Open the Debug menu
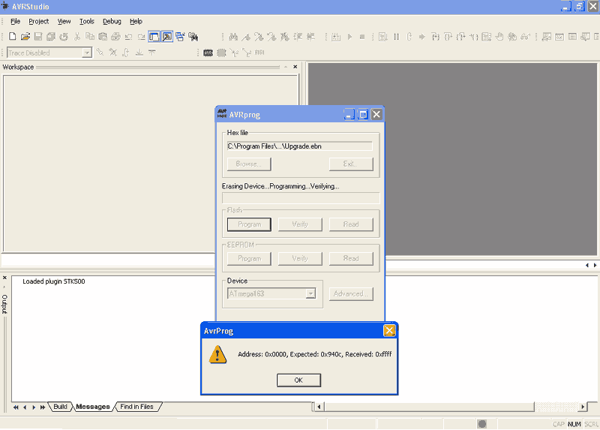600x430 pixels. pos(112,21)
